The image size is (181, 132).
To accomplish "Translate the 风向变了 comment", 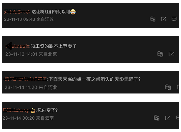I will [x=157, y=118].
